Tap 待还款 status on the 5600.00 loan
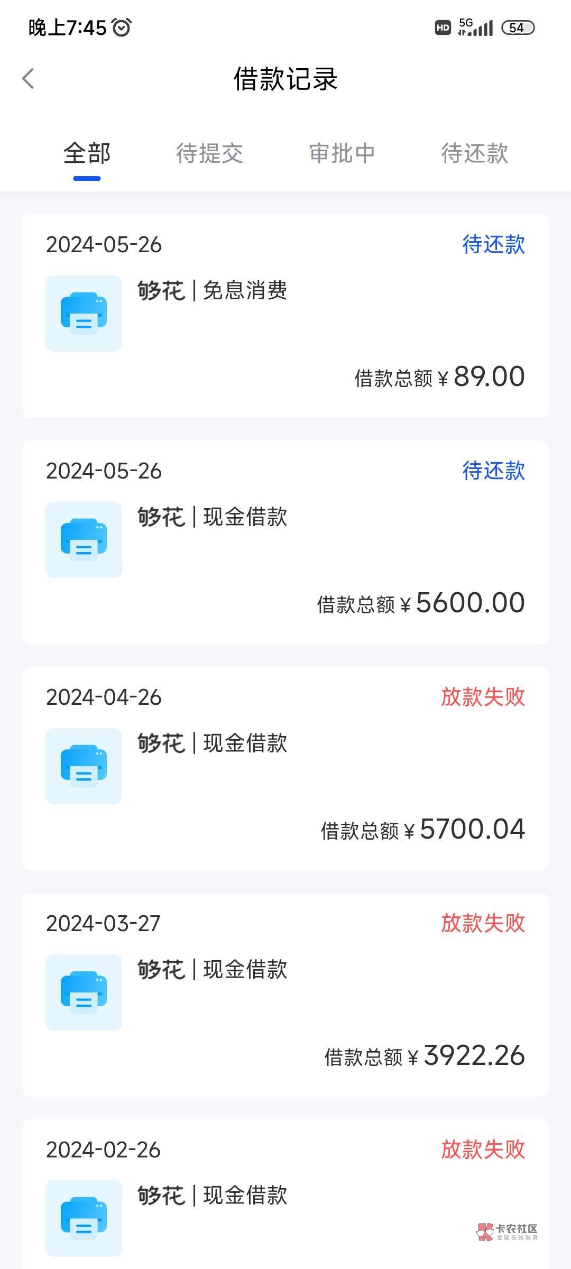 coord(493,471)
